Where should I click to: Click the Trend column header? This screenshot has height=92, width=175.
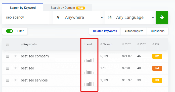coord(88,44)
